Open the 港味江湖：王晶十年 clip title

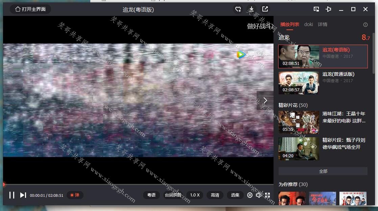344,117
